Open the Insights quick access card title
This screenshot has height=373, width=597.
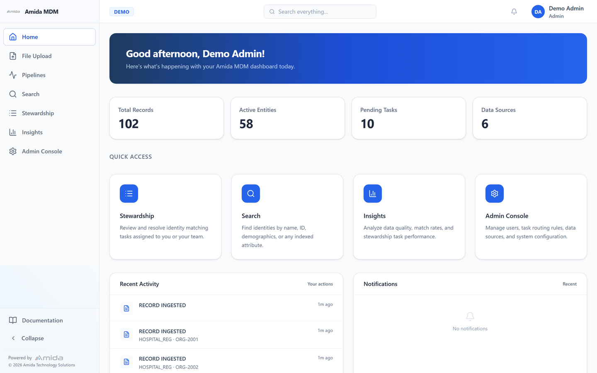[x=374, y=216]
